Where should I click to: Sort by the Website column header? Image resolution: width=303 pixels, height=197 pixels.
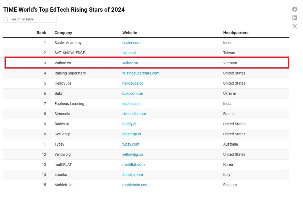(x=130, y=33)
